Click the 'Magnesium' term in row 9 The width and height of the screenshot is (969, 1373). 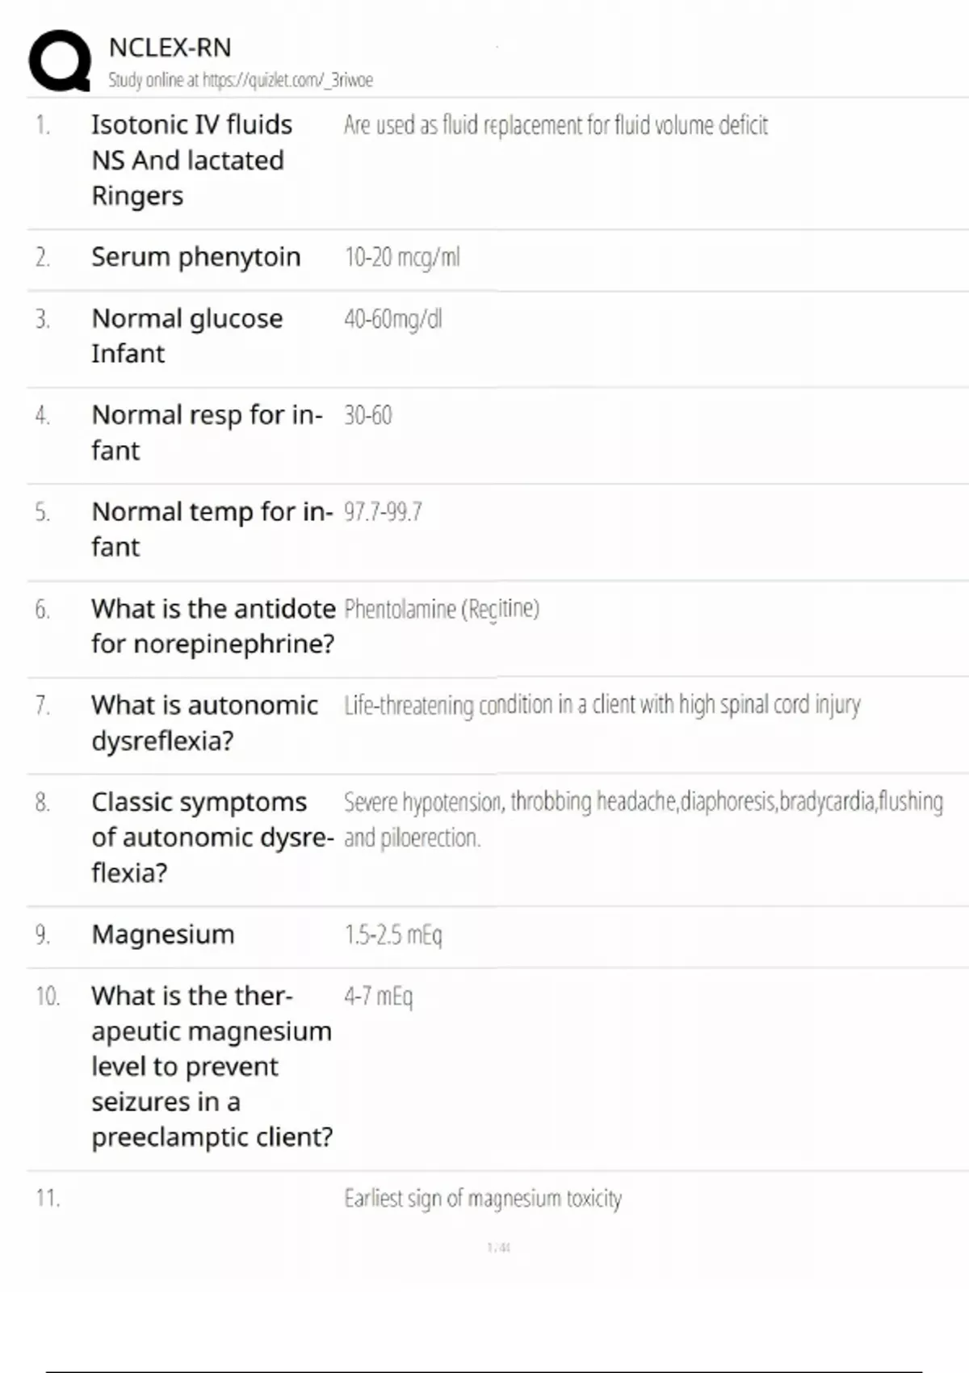click(x=163, y=934)
